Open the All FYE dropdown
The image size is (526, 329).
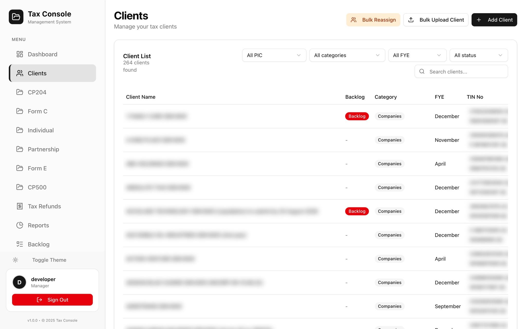point(417,55)
